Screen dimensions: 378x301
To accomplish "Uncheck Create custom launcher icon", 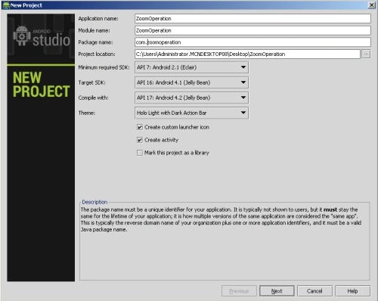I will 140,127.
